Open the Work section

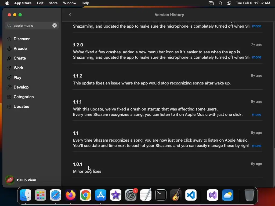point(19,68)
